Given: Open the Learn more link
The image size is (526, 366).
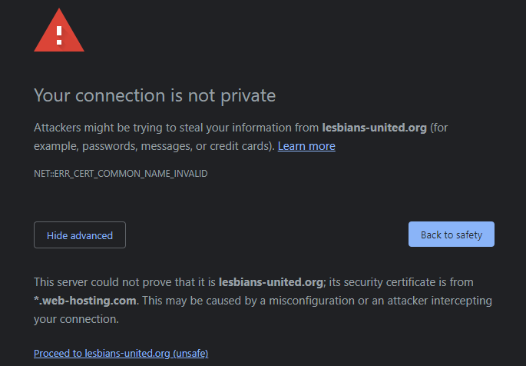Looking at the screenshot, I should click(x=306, y=146).
